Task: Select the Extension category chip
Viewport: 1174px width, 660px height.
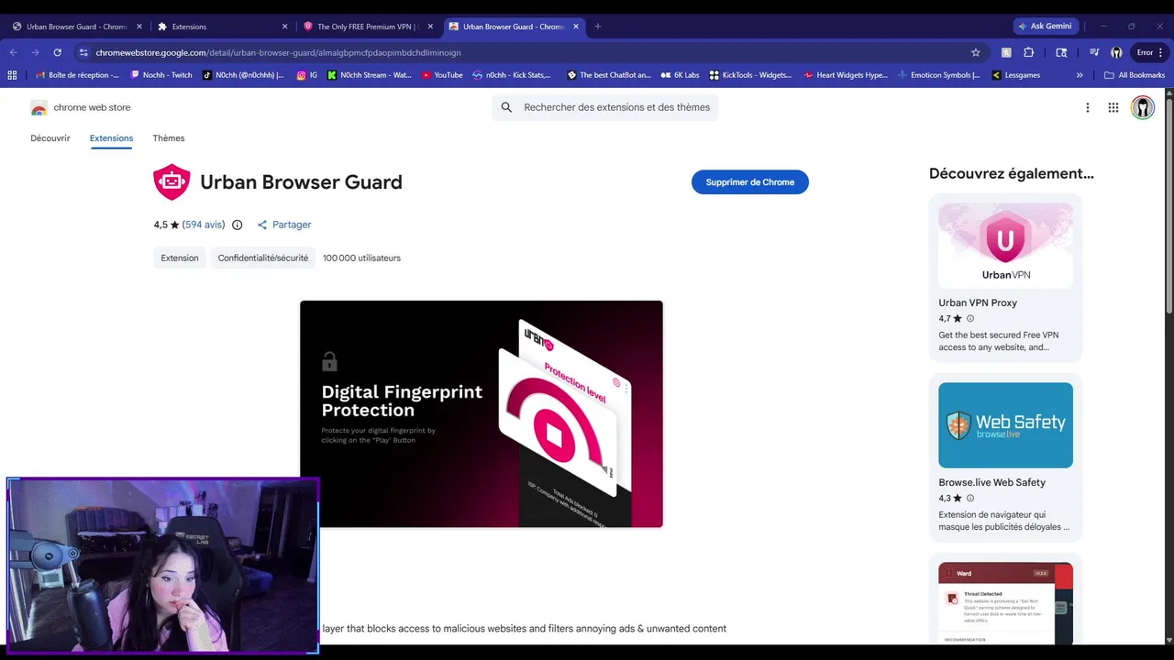Action: point(180,258)
